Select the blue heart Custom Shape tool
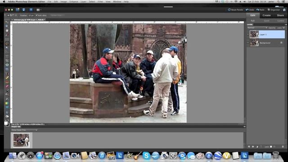Image resolution: width=288 pixels, height=162 pixels. [7, 108]
